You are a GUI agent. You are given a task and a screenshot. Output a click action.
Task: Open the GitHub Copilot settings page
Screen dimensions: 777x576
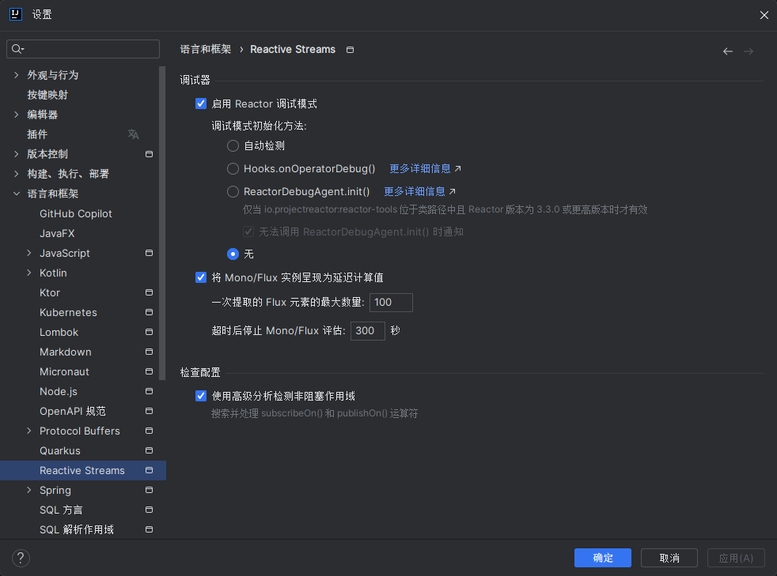(x=76, y=214)
